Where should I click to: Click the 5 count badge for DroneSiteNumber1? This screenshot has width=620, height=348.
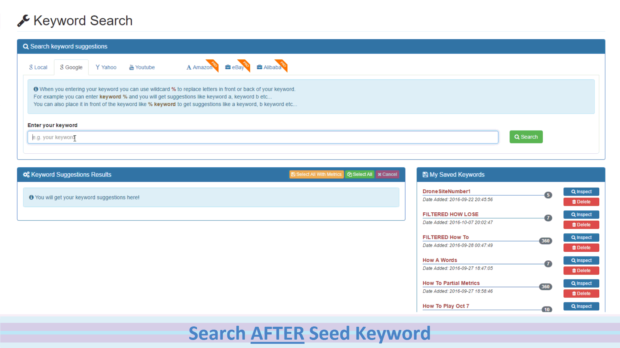[548, 195]
